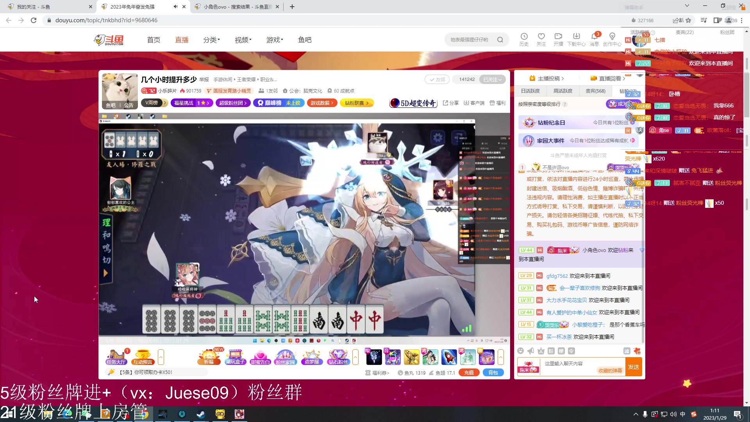This screenshot has width=750, height=422.
Task: Toggle the 已关注 followed button
Action: [x=492, y=79]
